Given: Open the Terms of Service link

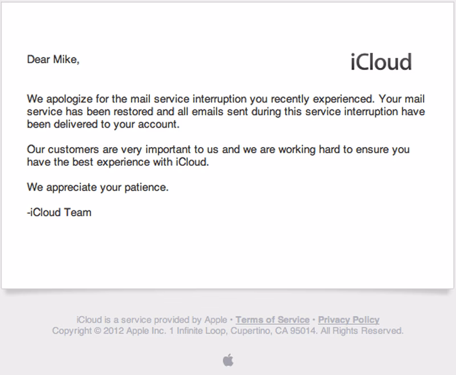Looking at the screenshot, I should [272, 320].
